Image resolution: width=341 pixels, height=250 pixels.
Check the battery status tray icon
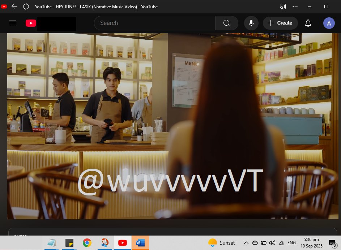pos(264,243)
